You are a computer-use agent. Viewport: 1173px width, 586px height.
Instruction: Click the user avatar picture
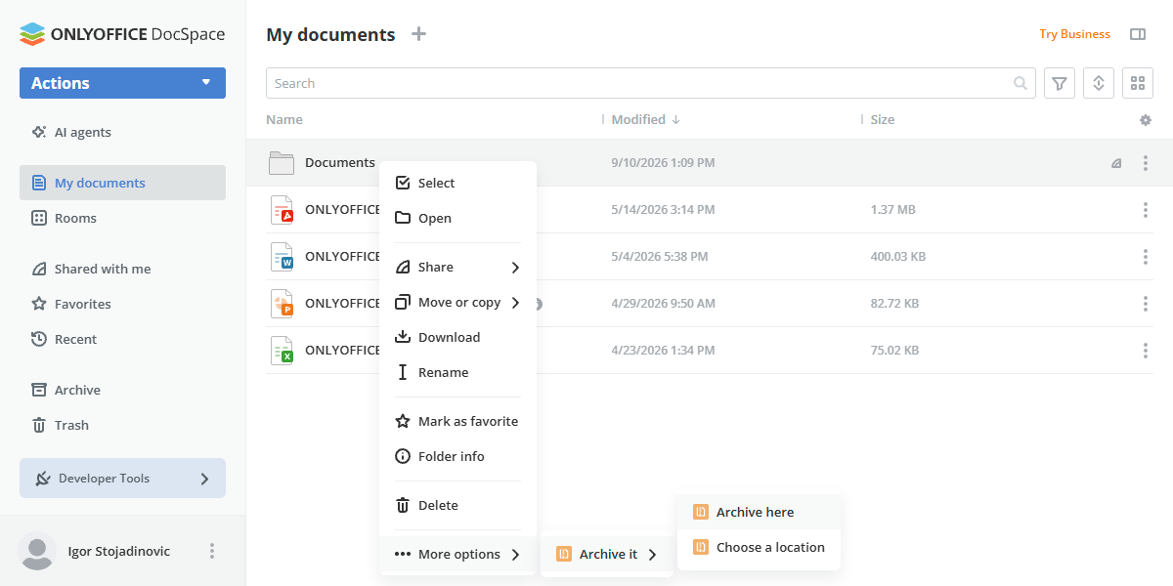pyautogui.click(x=37, y=552)
